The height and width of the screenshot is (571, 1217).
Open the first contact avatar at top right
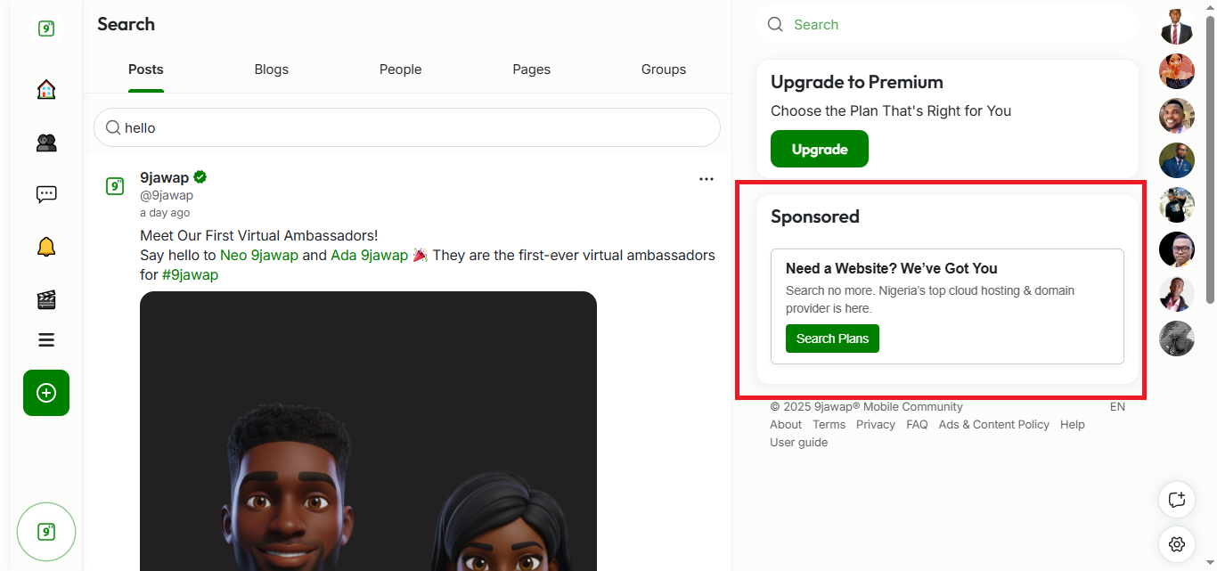click(x=1177, y=27)
